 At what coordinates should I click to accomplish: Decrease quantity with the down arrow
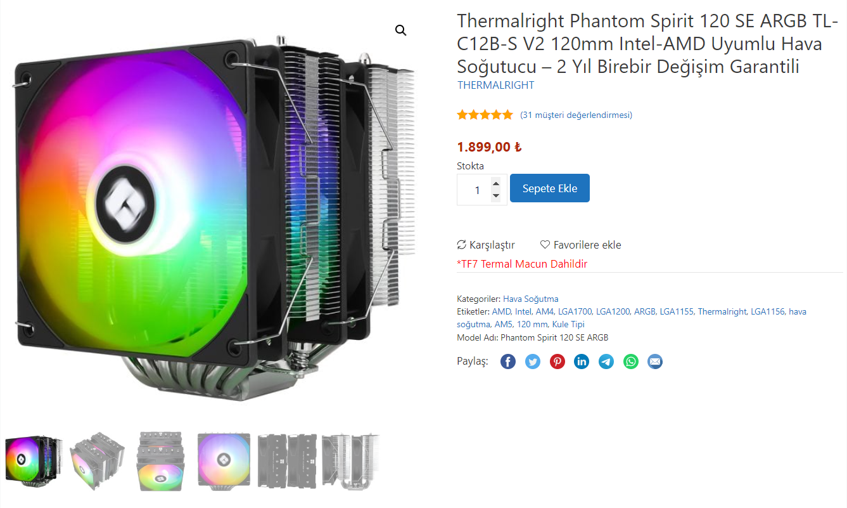tap(496, 195)
